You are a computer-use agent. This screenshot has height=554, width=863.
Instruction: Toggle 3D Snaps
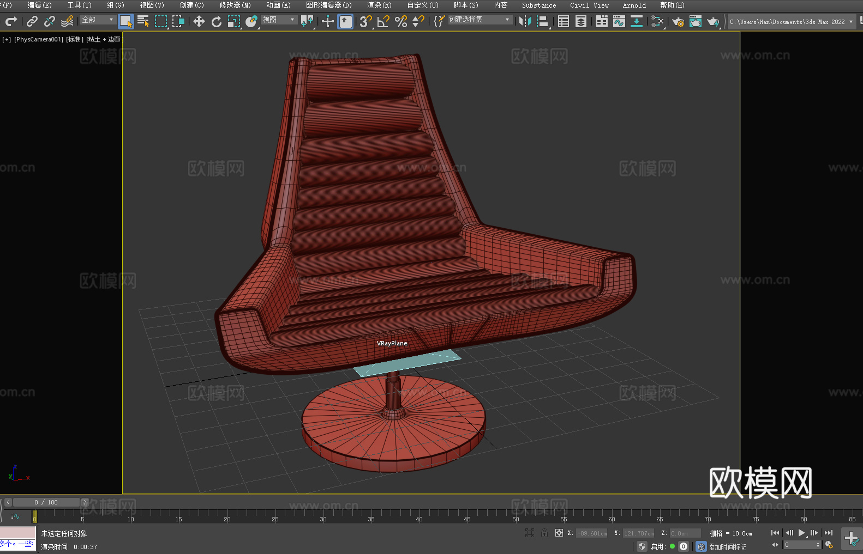point(366,21)
